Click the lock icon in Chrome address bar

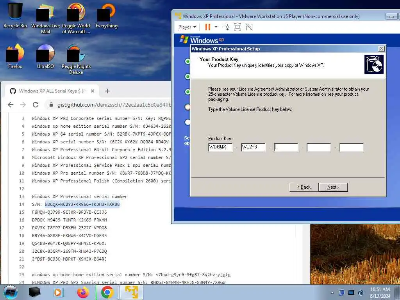51,105
